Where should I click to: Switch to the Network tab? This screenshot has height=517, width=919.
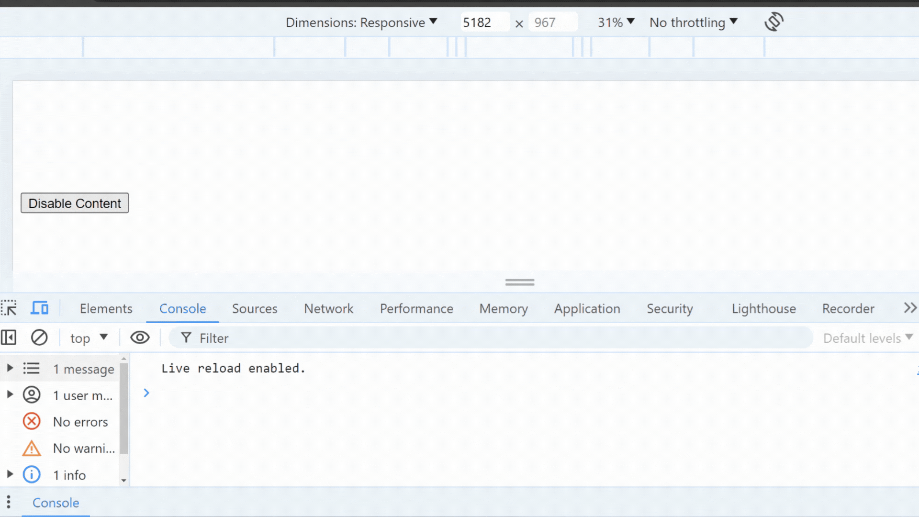(x=328, y=309)
